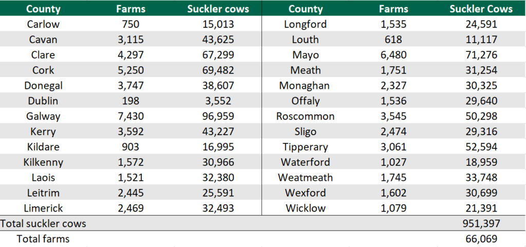This screenshot has width=526, height=247.
Task: Select the Total farms label
Action: [43, 239]
